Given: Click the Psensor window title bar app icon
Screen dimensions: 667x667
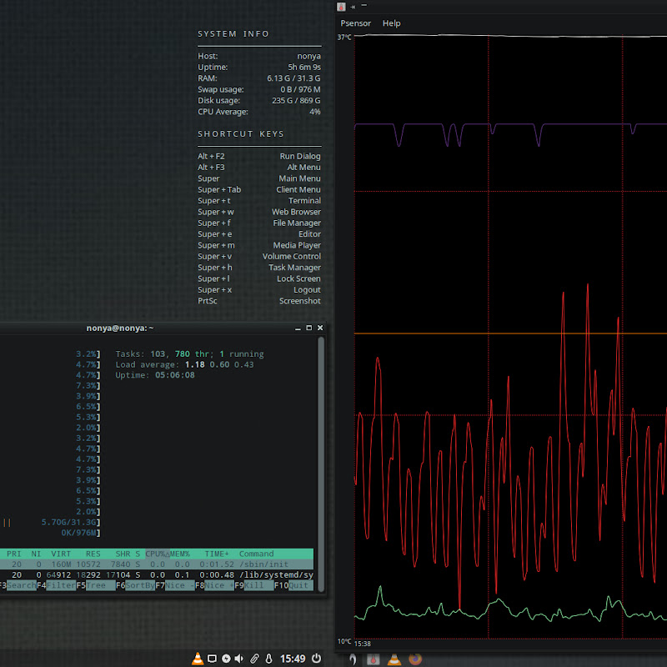Looking at the screenshot, I should click(x=341, y=7).
